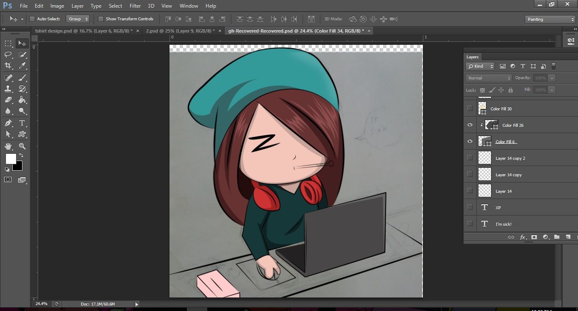
Task: Select the Lasso tool
Action: pyautogui.click(x=8, y=55)
